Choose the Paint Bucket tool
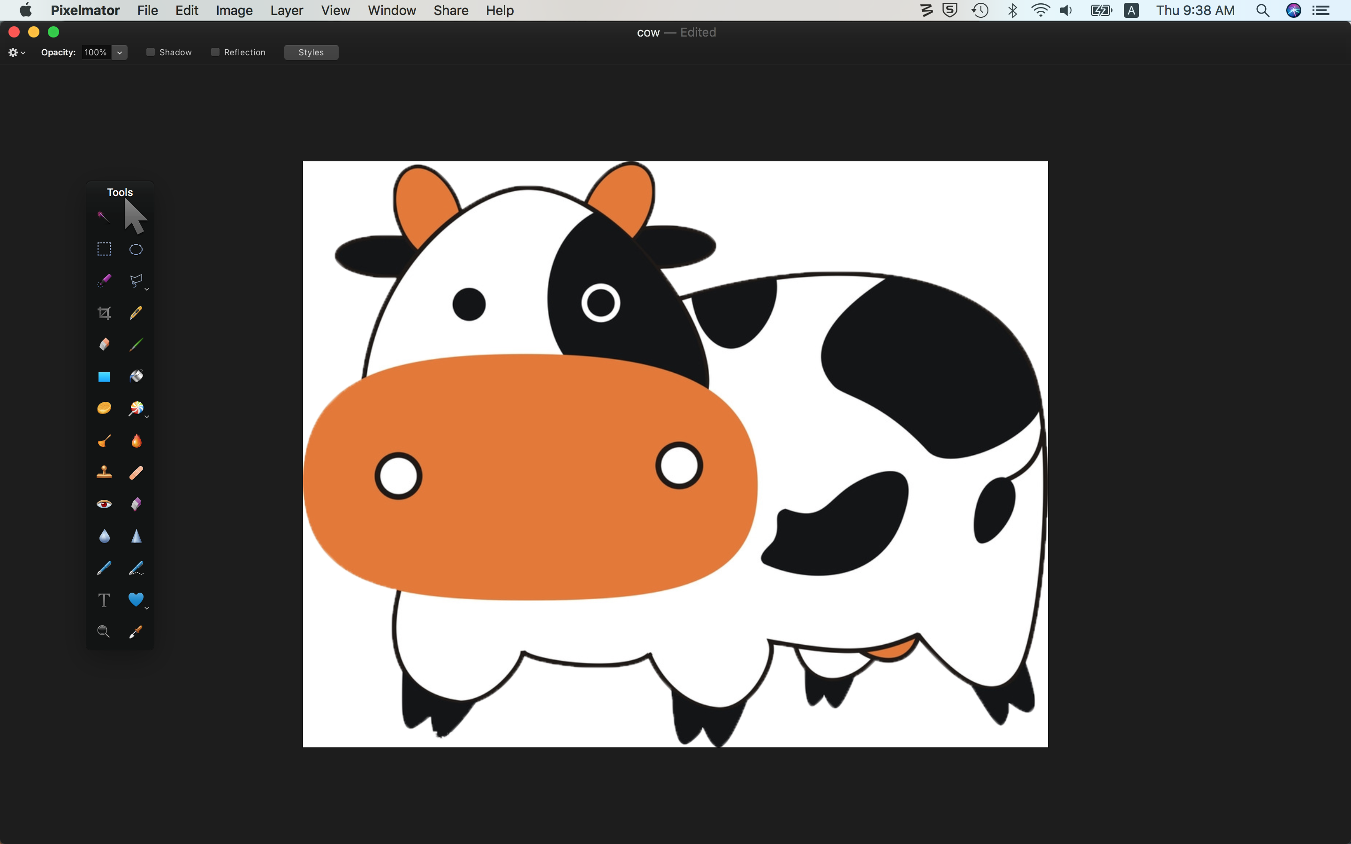 pos(136,376)
